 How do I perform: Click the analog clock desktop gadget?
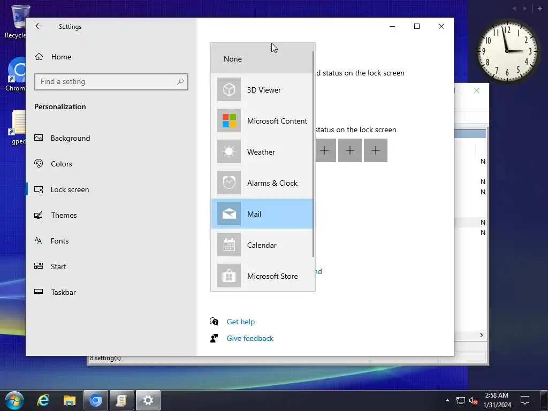[x=507, y=51]
